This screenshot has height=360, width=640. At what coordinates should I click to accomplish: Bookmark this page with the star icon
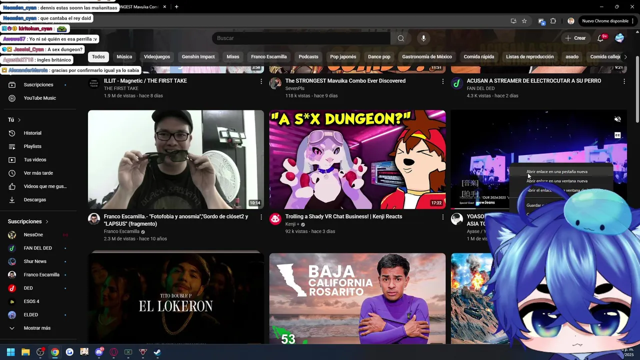[x=524, y=21]
